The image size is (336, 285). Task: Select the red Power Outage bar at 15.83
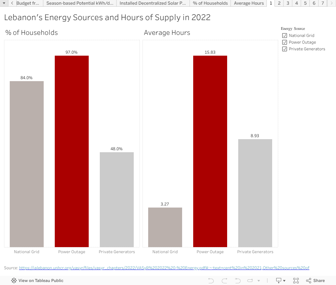[x=210, y=151]
